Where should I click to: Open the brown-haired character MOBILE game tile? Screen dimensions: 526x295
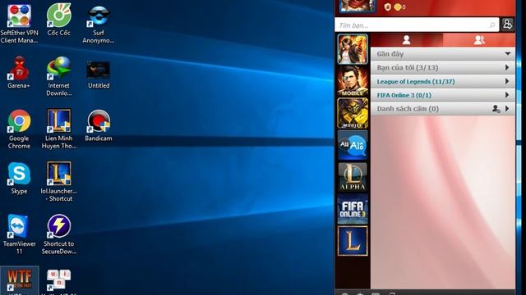(353, 81)
